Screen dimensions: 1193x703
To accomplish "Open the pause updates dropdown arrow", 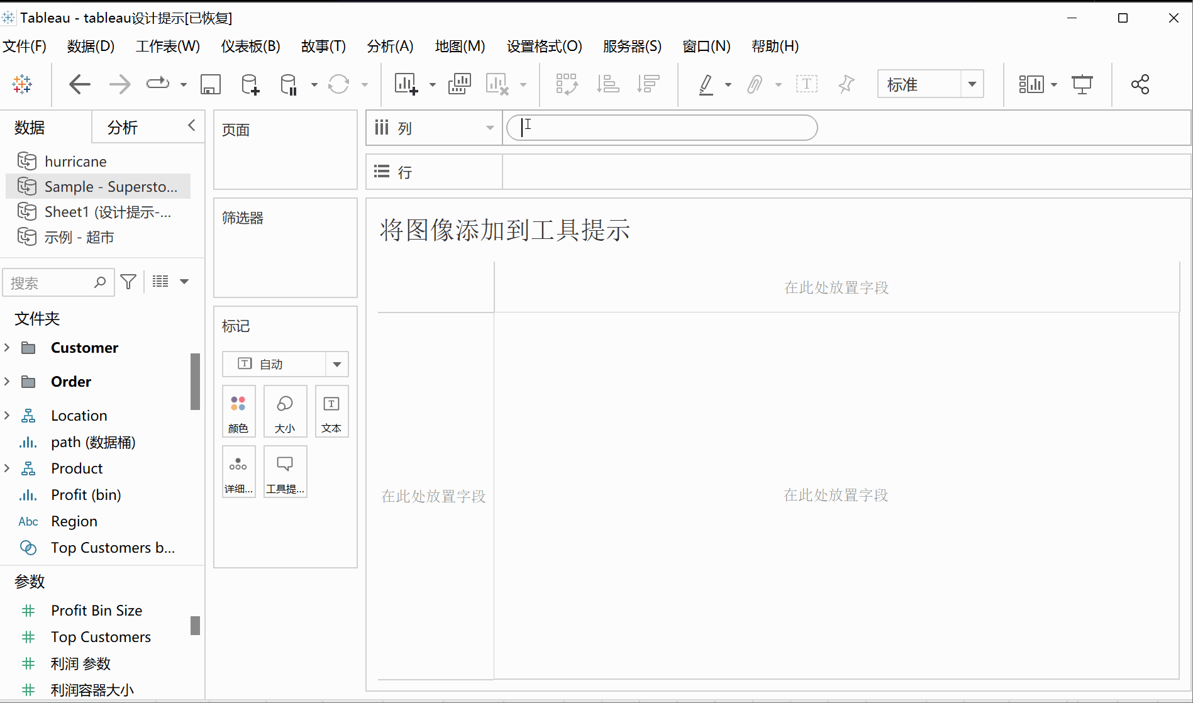I will pos(314,84).
